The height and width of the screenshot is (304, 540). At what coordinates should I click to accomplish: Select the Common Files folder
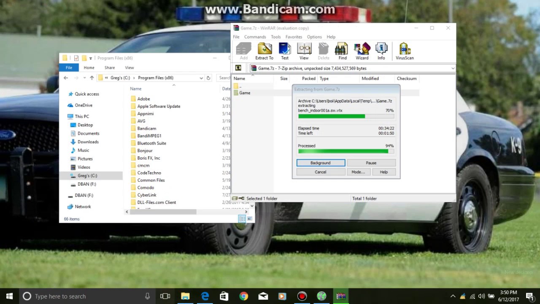point(151,180)
